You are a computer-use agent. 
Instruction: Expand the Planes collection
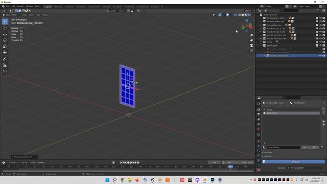pyautogui.click(x=261, y=42)
